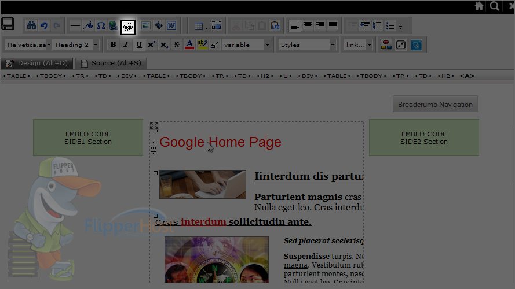
Task: Toggle superscript formatting
Action: pyautogui.click(x=151, y=45)
